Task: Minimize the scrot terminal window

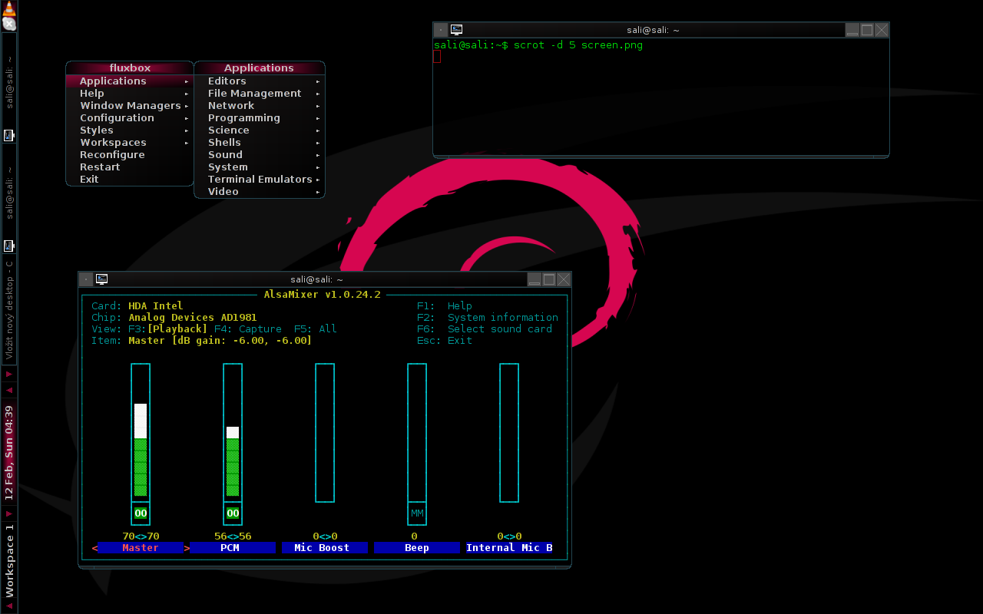Action: click(x=852, y=30)
